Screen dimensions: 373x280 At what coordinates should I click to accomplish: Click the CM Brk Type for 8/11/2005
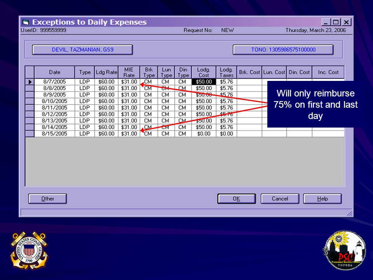click(149, 108)
